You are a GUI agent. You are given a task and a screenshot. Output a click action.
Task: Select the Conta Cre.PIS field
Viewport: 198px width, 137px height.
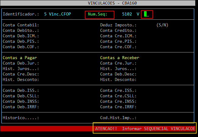tap(158, 42)
